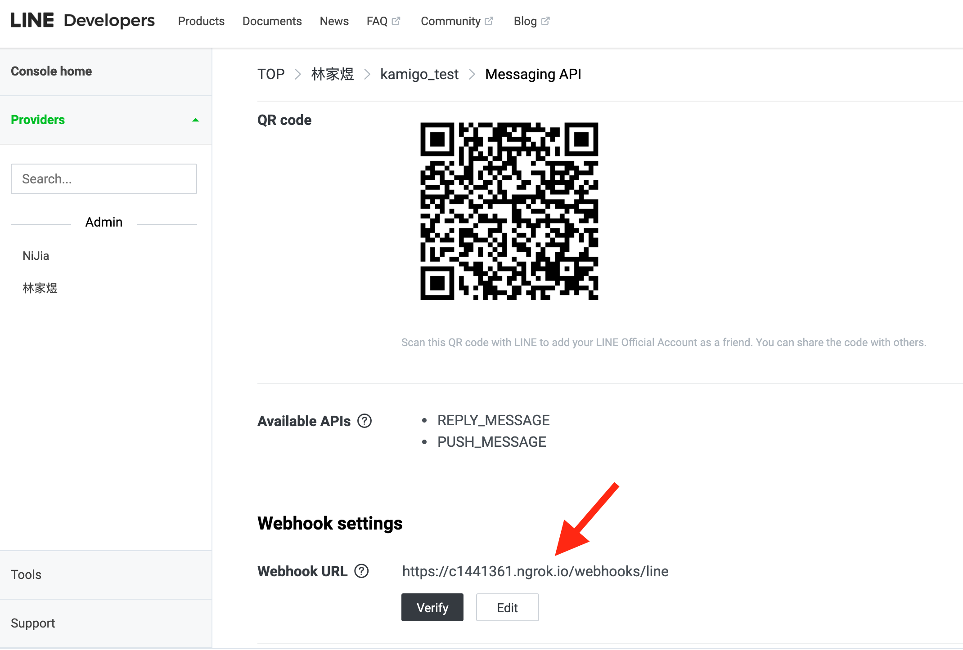Go to Console home

pyautogui.click(x=51, y=71)
